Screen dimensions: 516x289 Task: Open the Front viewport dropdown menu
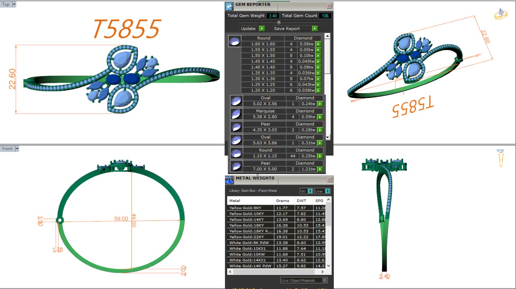[17, 149]
